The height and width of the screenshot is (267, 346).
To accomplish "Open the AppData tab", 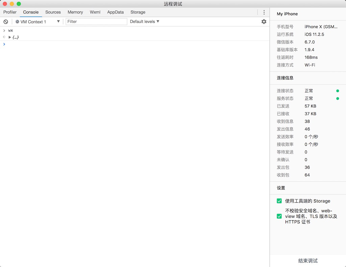I will (x=115, y=12).
